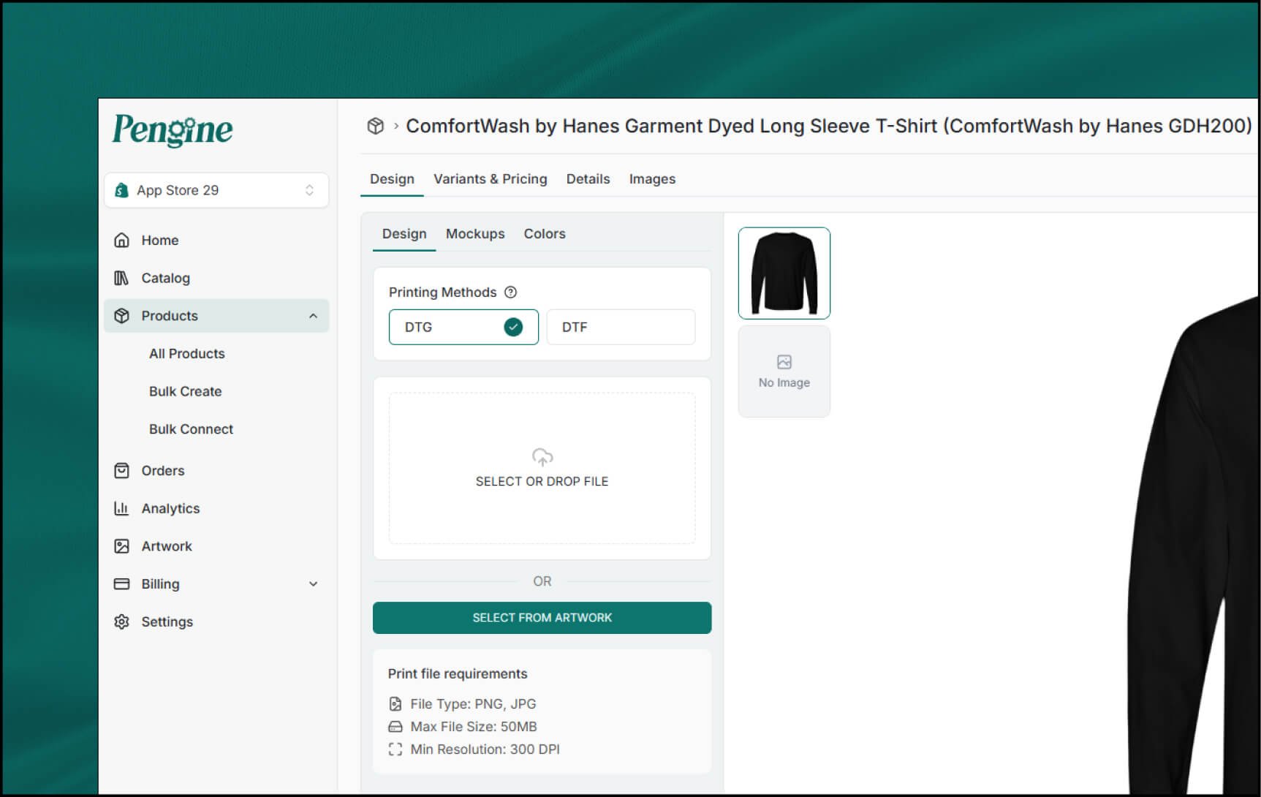Screen dimensions: 1261x797
Task: Click the DTG checkmark indicator
Action: click(515, 327)
